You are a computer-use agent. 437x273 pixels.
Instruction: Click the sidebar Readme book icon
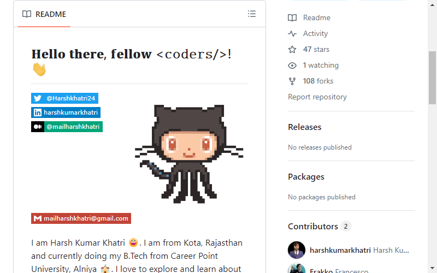[x=292, y=18]
